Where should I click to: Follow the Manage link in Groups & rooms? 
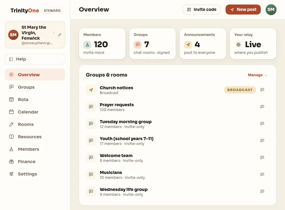point(257,75)
